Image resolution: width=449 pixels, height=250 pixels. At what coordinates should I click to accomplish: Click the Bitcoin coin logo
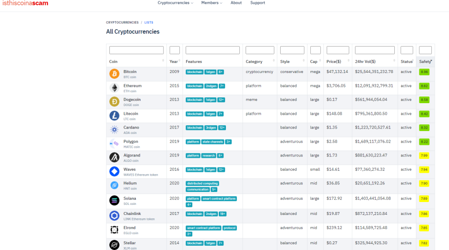(x=114, y=74)
